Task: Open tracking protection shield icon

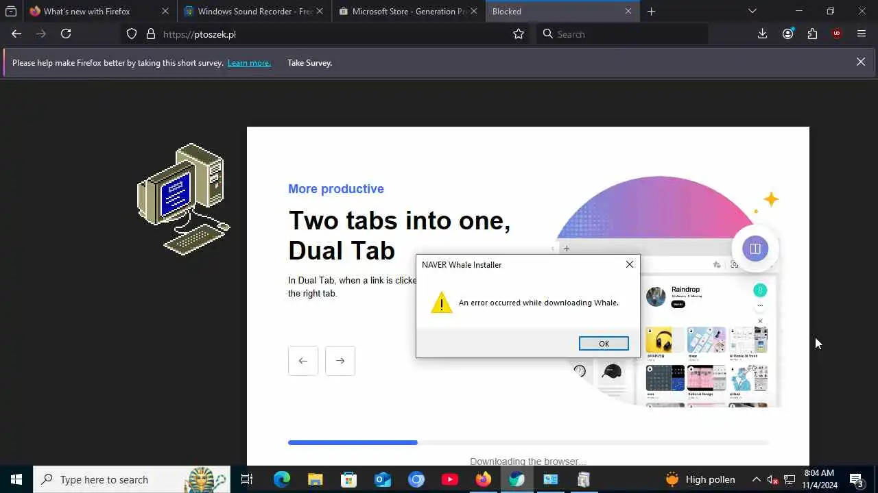Action: point(132,34)
